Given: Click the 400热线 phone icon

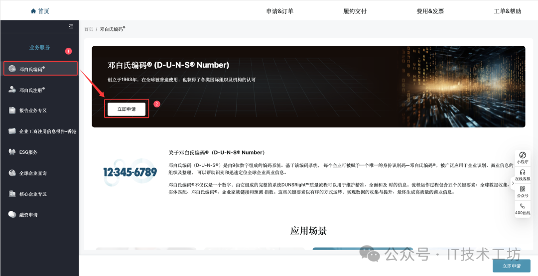Looking at the screenshot, I should [523, 206].
